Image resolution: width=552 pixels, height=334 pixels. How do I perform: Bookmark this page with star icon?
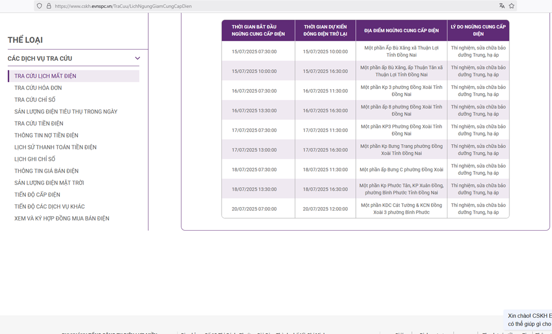click(x=512, y=6)
